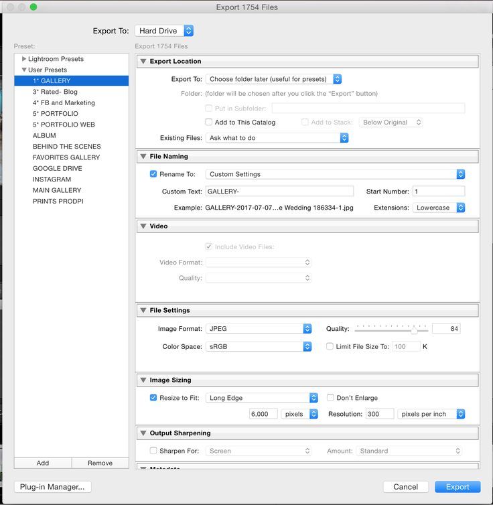Viewport: 493px width, 505px height.
Task: Open the top Hard Drive destination dropdown
Action: tap(164, 31)
